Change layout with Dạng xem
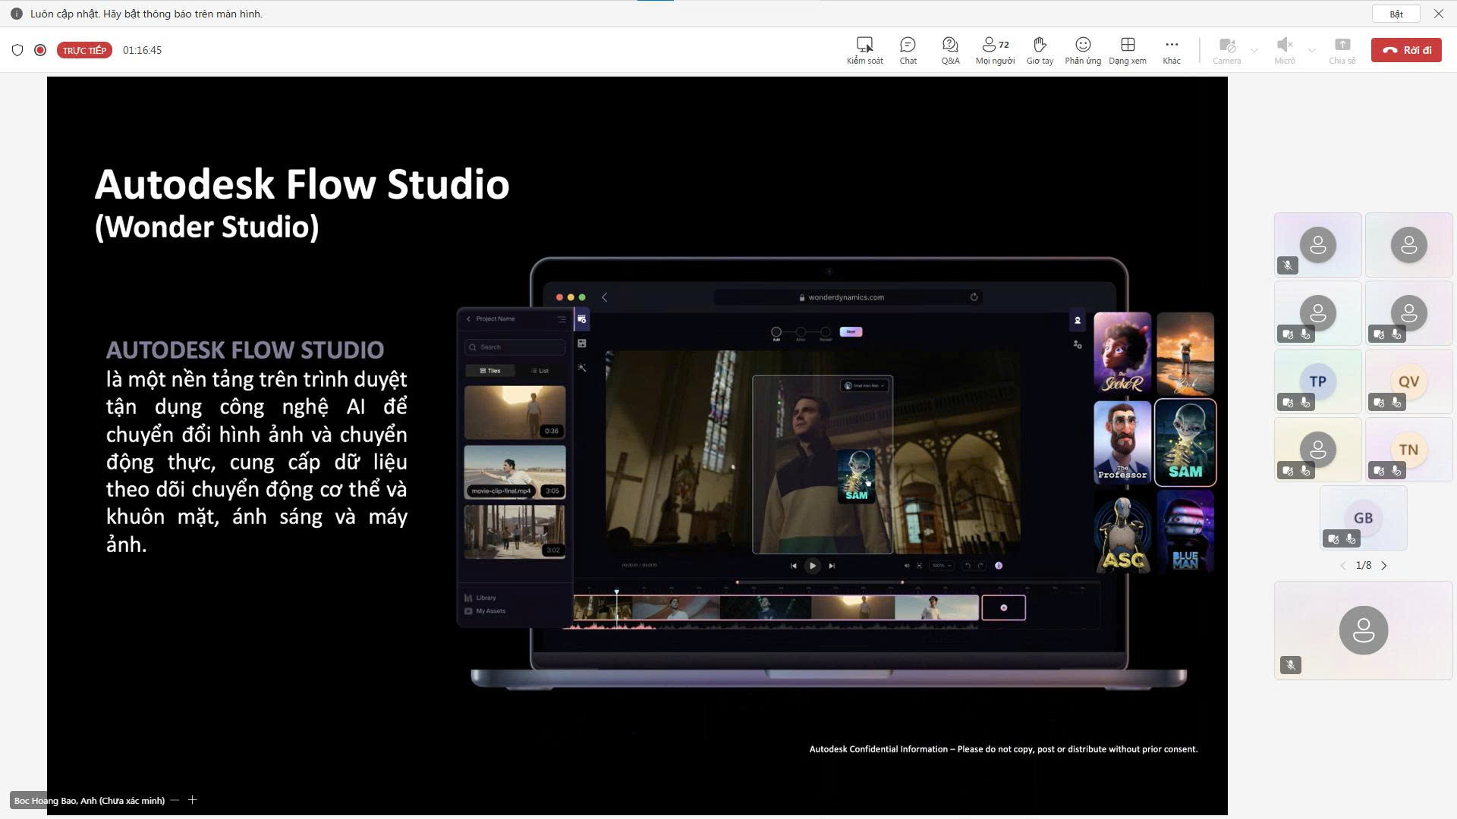 click(1128, 50)
